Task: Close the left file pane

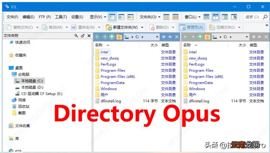Action: pos(177,37)
